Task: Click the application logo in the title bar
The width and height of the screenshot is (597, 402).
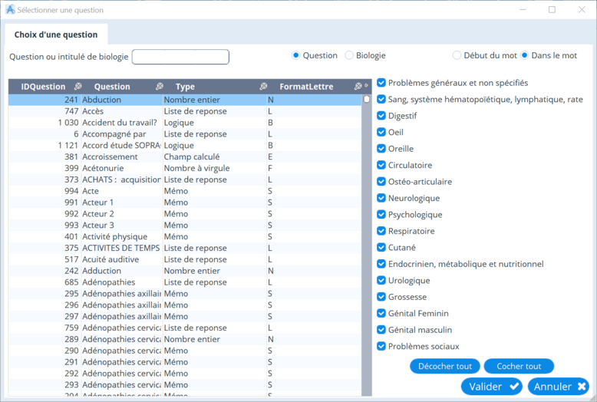Action: click(10, 10)
